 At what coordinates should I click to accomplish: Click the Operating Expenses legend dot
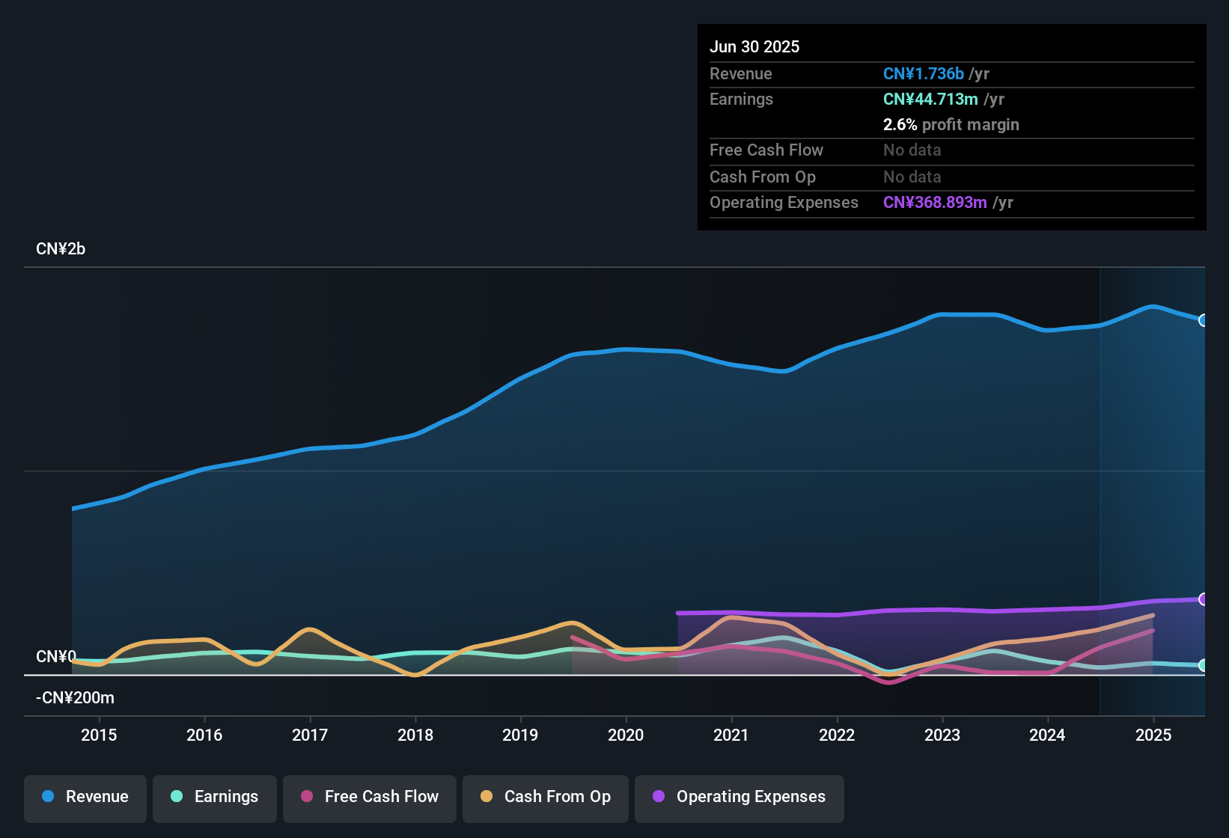point(659,797)
